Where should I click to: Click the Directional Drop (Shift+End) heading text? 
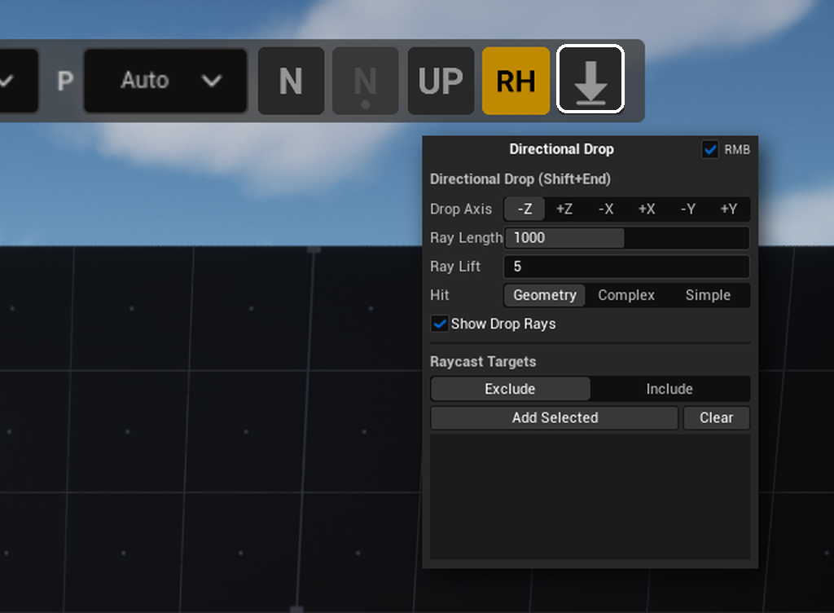pyautogui.click(x=520, y=179)
